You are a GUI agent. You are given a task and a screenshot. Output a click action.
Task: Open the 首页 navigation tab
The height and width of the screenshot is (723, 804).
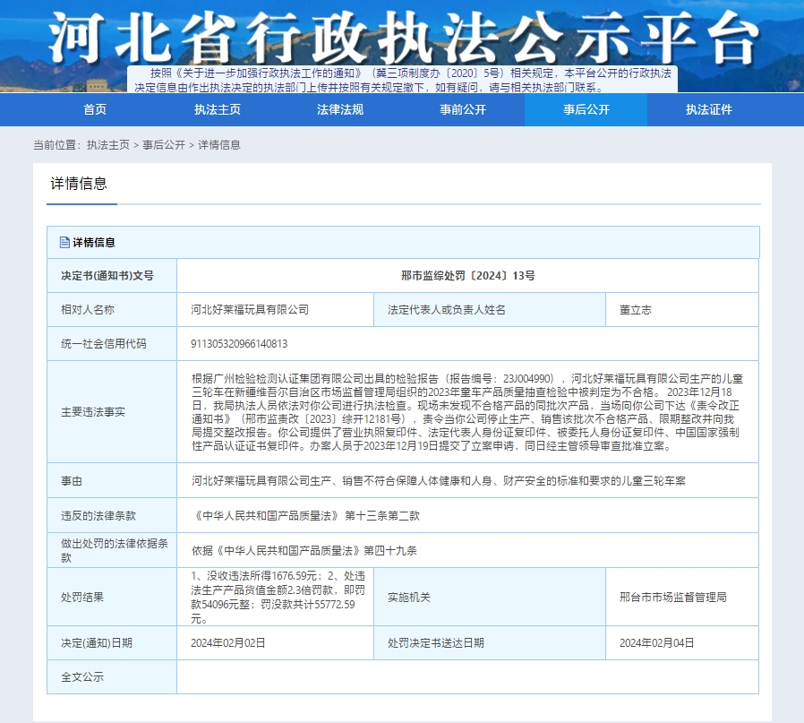(95, 109)
